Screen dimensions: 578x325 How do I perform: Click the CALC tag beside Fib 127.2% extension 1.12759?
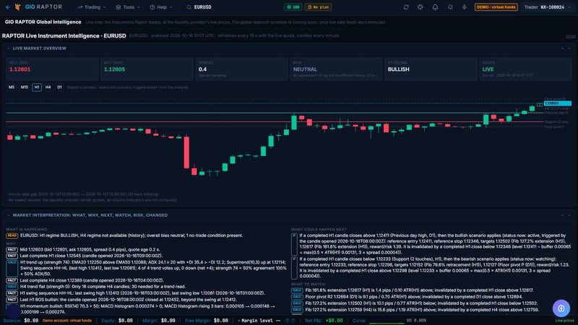pos(297,310)
